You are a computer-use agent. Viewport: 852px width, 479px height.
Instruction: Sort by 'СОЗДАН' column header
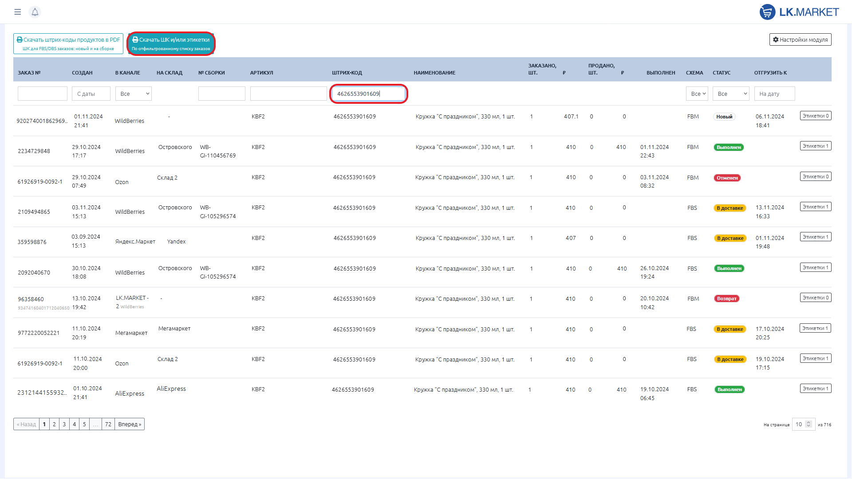pos(82,73)
